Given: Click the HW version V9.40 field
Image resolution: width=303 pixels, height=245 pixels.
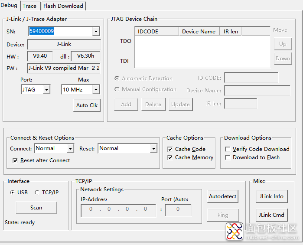Looking at the screenshot, I should [x=40, y=56].
